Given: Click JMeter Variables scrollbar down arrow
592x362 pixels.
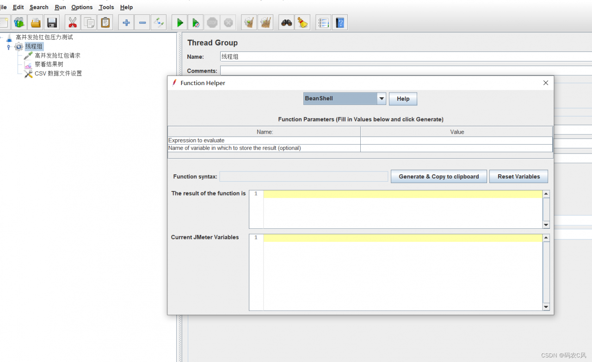Looking at the screenshot, I should click(x=546, y=307).
